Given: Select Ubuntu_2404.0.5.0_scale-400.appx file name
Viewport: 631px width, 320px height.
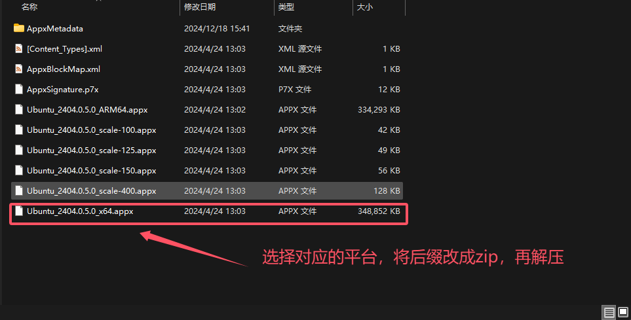Looking at the screenshot, I should pyautogui.click(x=91, y=191).
